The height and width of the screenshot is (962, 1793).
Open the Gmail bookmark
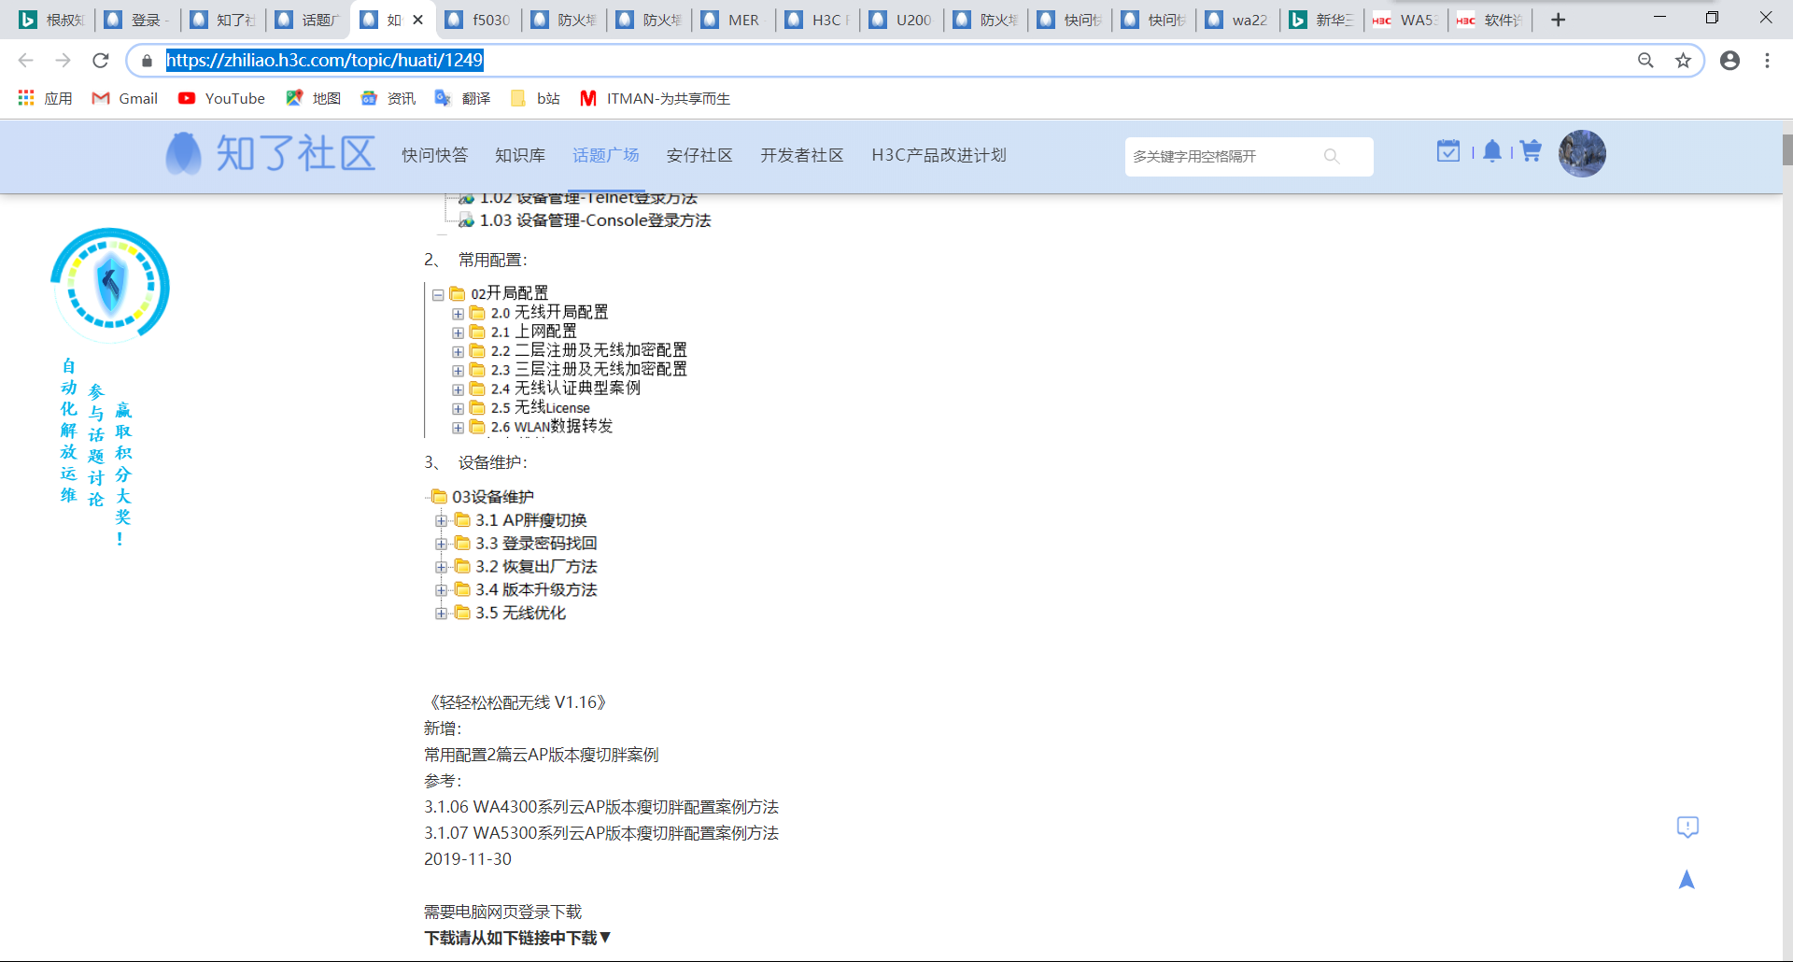tap(124, 98)
